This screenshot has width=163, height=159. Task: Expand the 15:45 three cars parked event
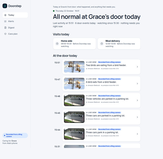pyautogui.click(x=137, y=117)
